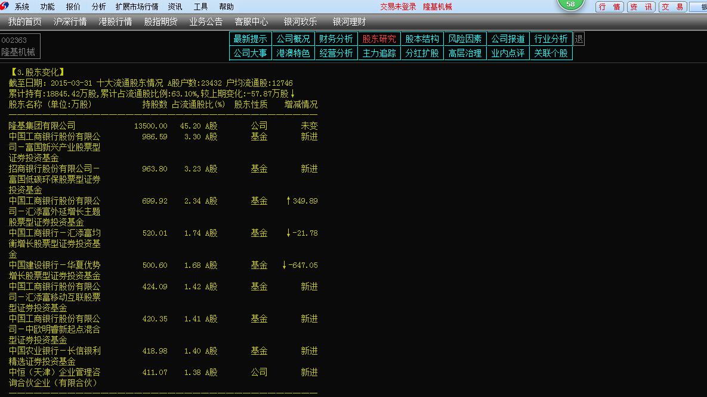The height and width of the screenshot is (397, 707).
Task: Open the 分红扩股 section
Action: 422,53
